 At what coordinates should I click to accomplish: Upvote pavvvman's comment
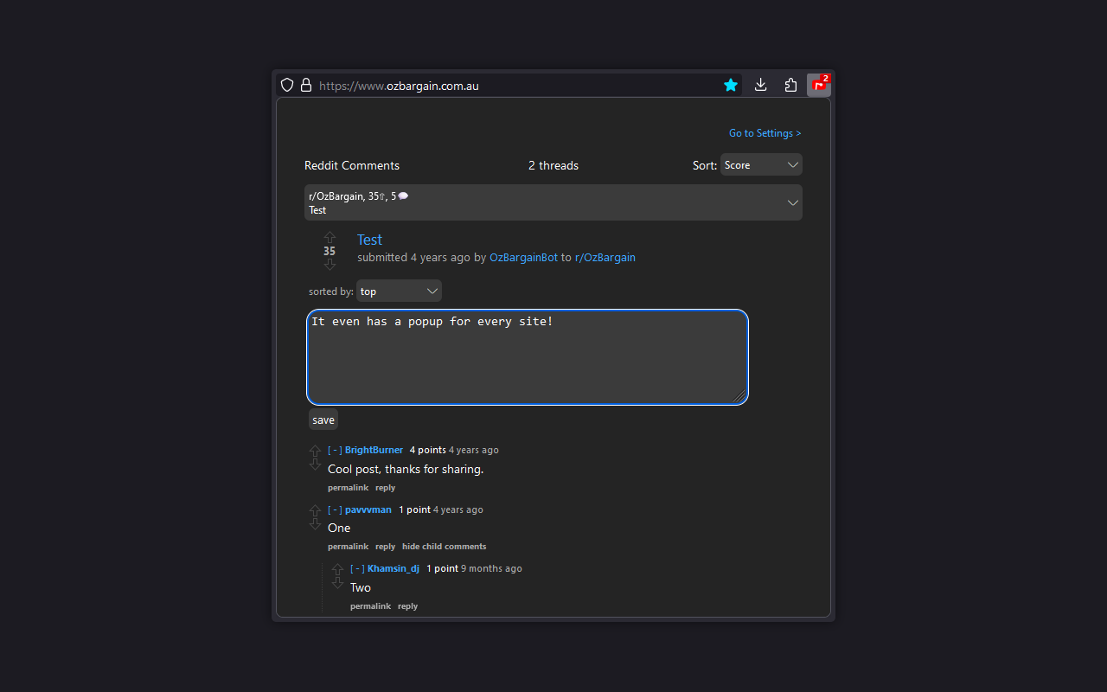pyautogui.click(x=315, y=510)
